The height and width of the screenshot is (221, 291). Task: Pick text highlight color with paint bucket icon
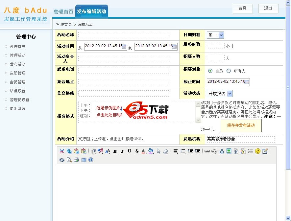[x=151, y=151]
